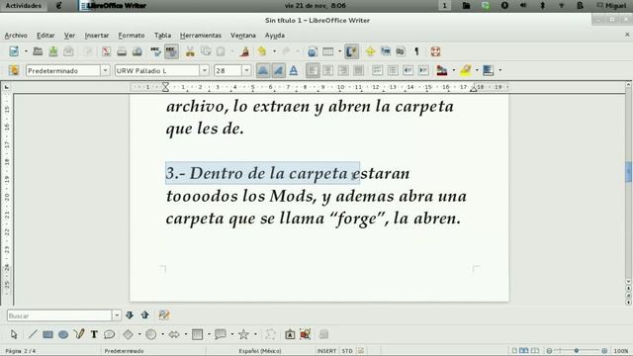Click the Help lifesaver icon
Viewport: 633px width, 356px height.
435,51
